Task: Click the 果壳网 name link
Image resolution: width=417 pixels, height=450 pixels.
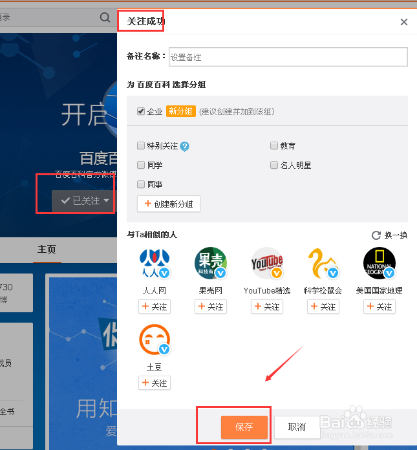Action: click(211, 291)
